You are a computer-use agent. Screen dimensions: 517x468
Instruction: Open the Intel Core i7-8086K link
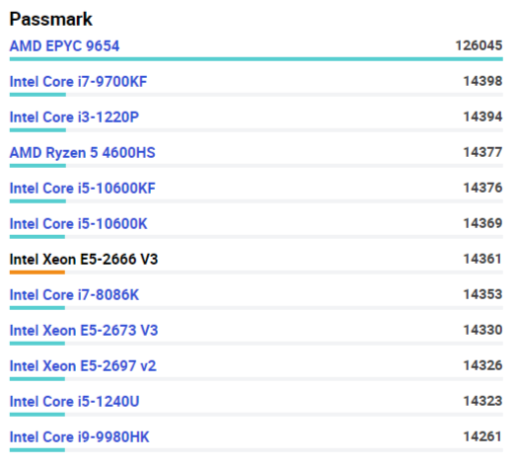[74, 295]
